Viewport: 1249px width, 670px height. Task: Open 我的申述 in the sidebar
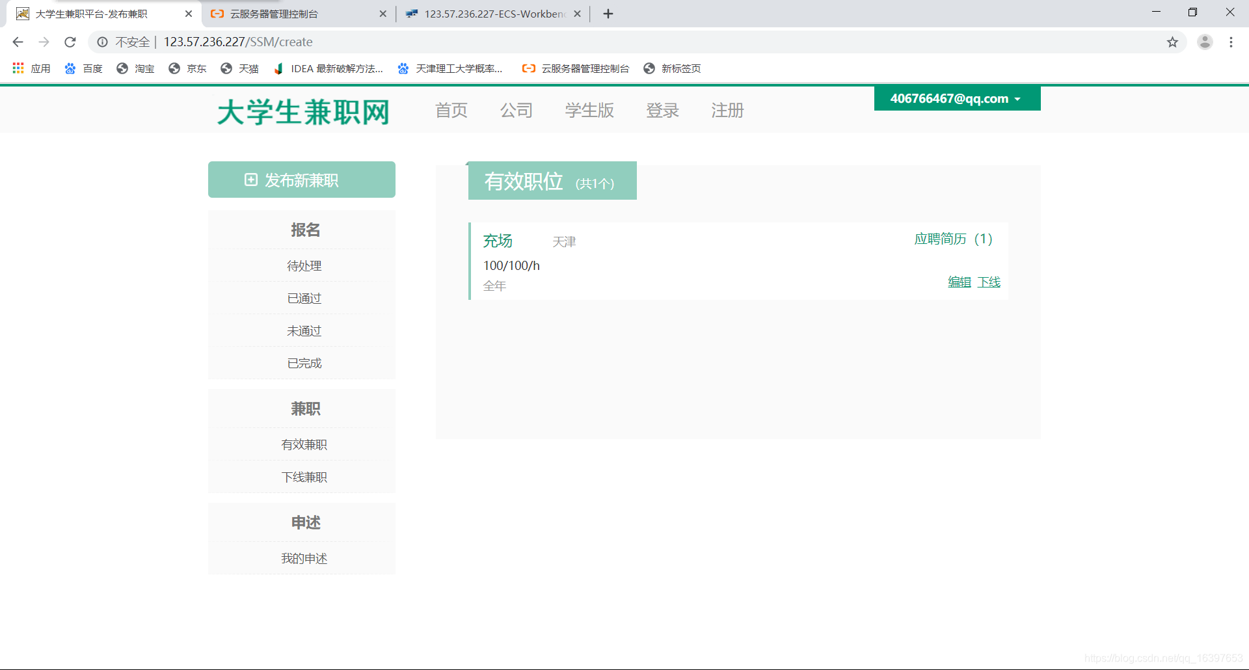coord(304,558)
